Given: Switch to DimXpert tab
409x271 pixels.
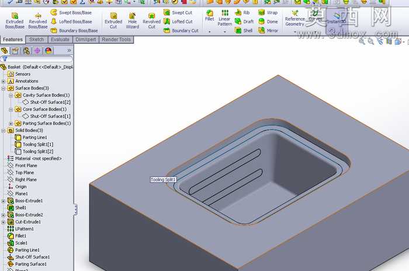Looking at the screenshot, I should click(x=85, y=40).
